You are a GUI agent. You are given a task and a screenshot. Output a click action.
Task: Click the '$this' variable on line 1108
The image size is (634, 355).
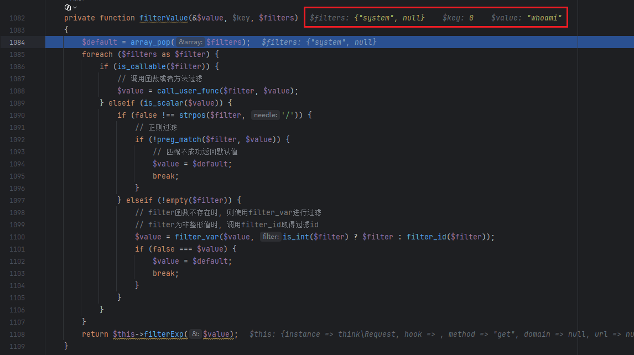(x=124, y=335)
